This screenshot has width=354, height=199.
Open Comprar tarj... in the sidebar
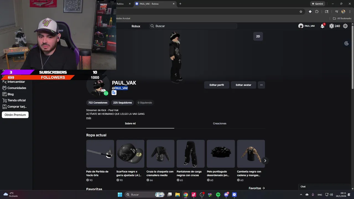pos(15,107)
